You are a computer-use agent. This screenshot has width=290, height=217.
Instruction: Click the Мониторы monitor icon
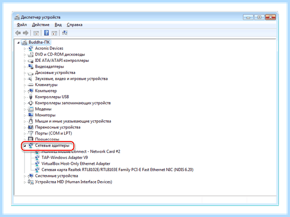[x=30, y=115]
